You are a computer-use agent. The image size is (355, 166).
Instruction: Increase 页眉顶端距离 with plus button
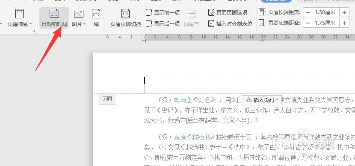(344, 12)
